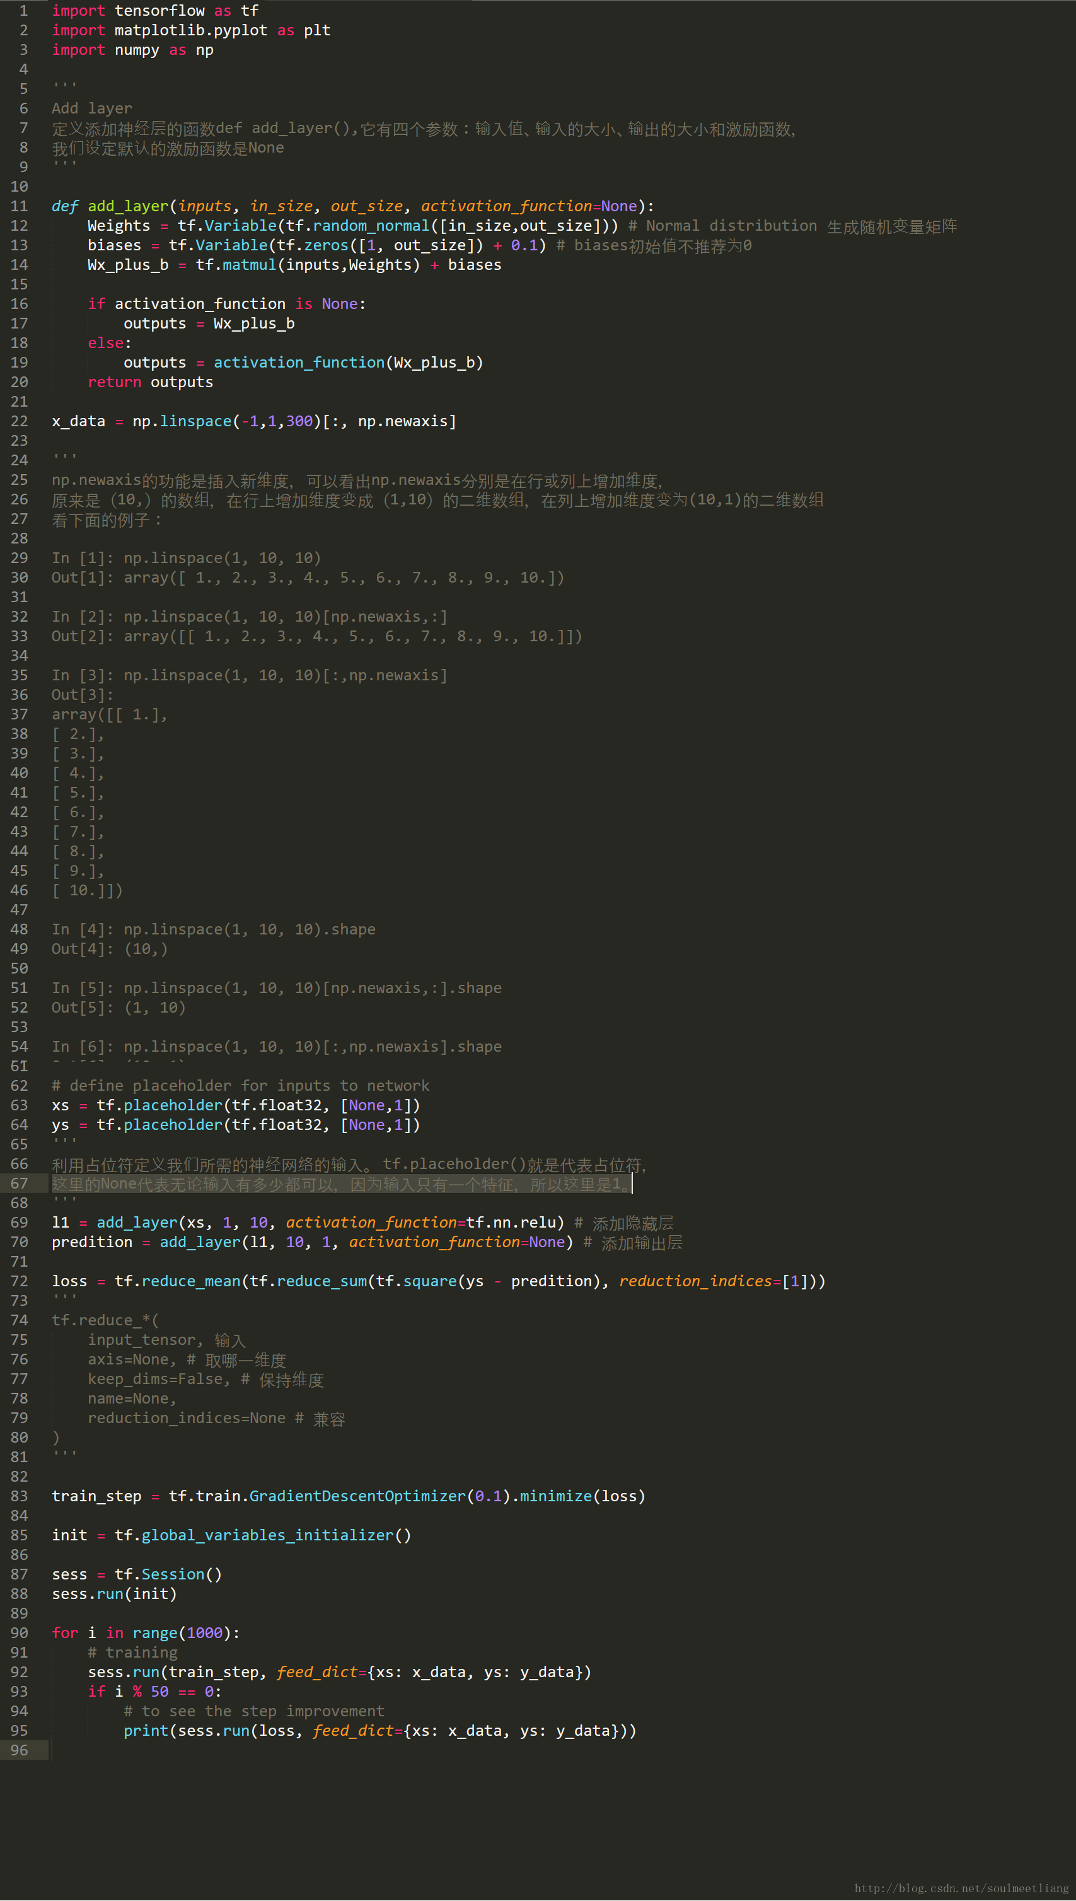This screenshot has width=1076, height=1901.
Task: Click "feed_dict" on the train_step run line
Action: 317,1673
